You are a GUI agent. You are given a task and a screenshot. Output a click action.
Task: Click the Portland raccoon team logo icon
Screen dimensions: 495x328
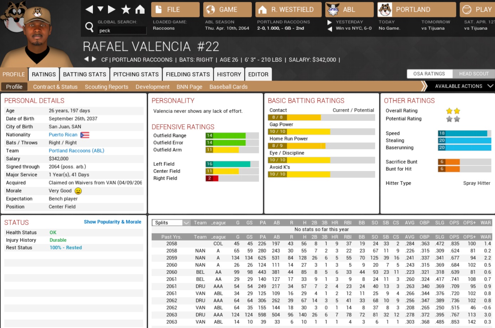pyautogui.click(x=385, y=10)
